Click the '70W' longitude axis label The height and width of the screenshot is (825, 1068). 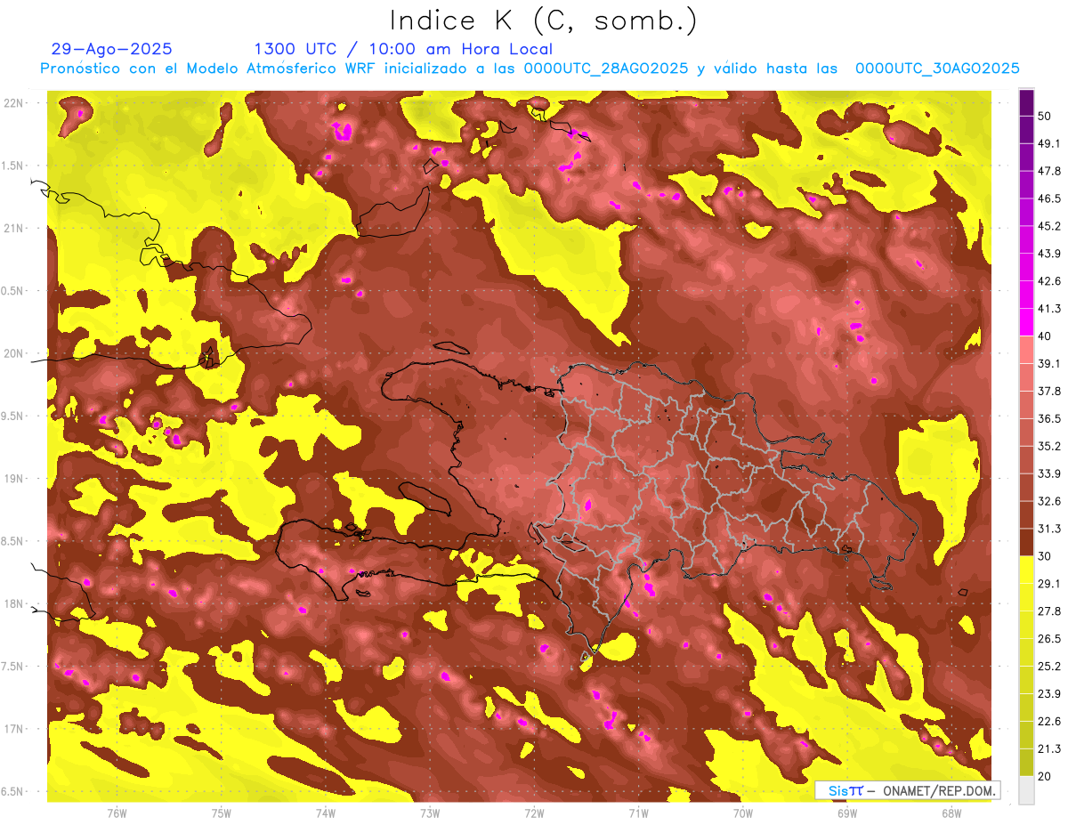[x=743, y=813]
